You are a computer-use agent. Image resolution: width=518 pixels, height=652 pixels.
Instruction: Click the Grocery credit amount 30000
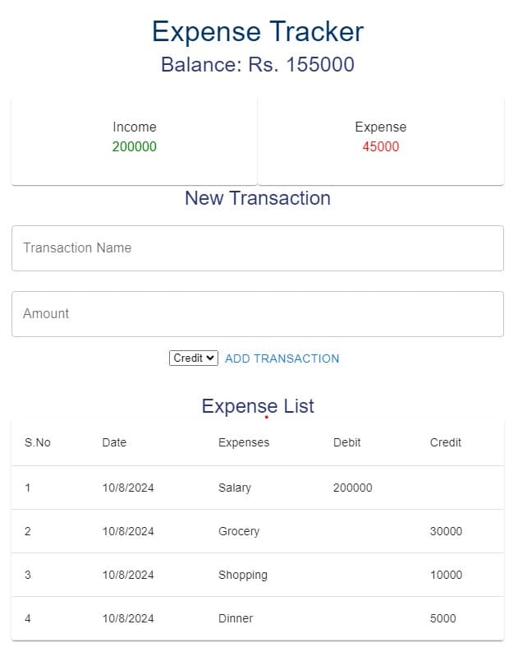point(447,531)
